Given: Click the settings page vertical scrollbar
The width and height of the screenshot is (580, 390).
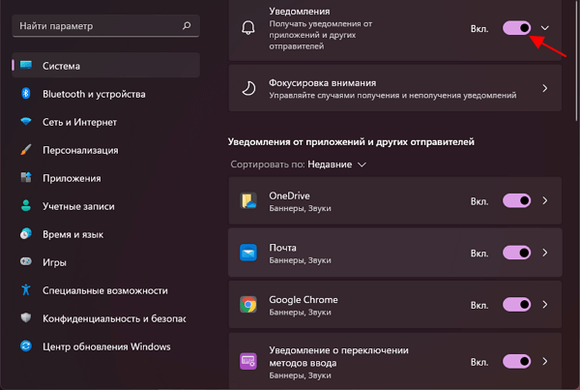Looking at the screenshot, I should point(576,60).
